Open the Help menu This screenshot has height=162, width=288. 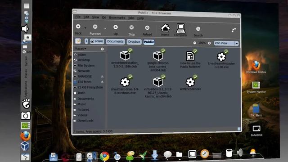tap(140, 18)
